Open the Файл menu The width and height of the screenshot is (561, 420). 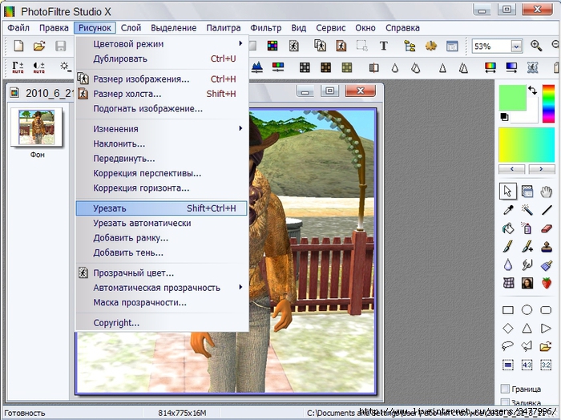(18, 27)
